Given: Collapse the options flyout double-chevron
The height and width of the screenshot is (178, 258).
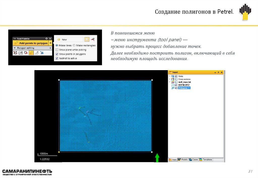Looking at the screenshot, I should (50, 43).
